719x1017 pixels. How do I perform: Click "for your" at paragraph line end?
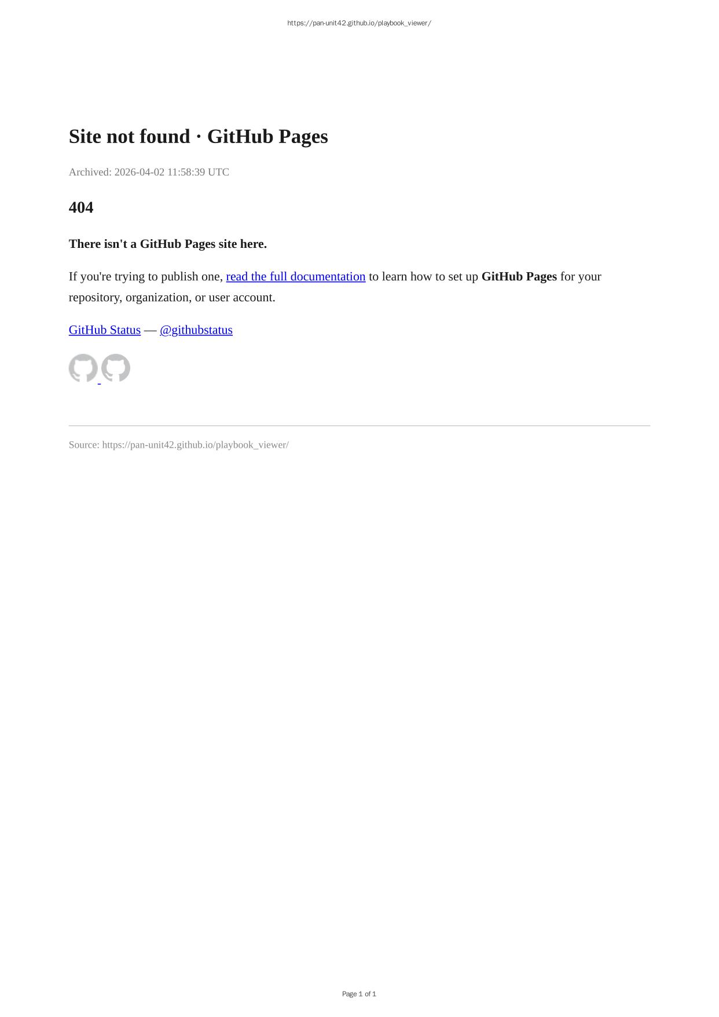[581, 277]
